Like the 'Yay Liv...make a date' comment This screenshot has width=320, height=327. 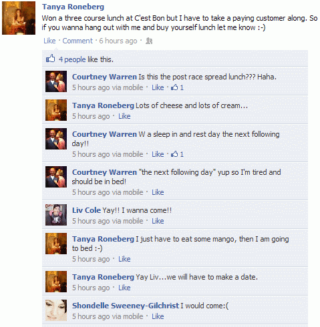(x=124, y=288)
